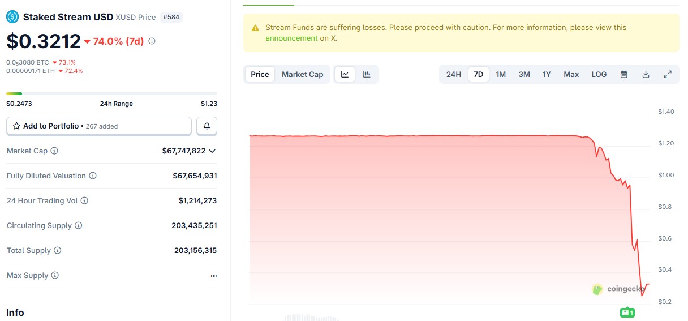Click info icon beside Circulating Supply

tap(79, 226)
